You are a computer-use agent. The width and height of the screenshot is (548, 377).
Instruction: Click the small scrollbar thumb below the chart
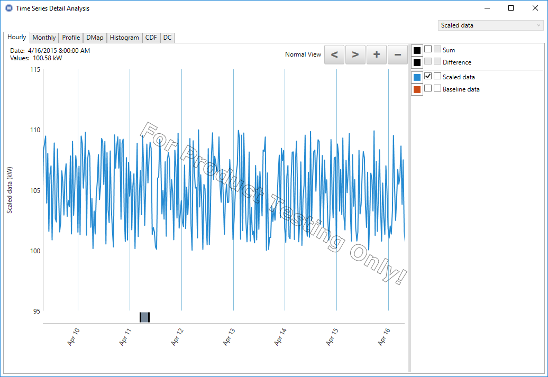pos(144,316)
